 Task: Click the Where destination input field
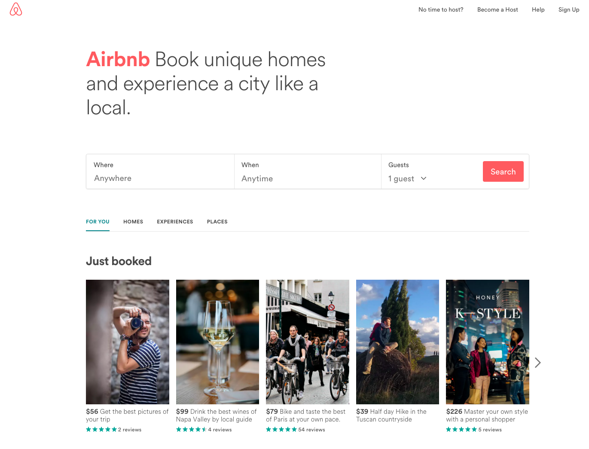160,171
